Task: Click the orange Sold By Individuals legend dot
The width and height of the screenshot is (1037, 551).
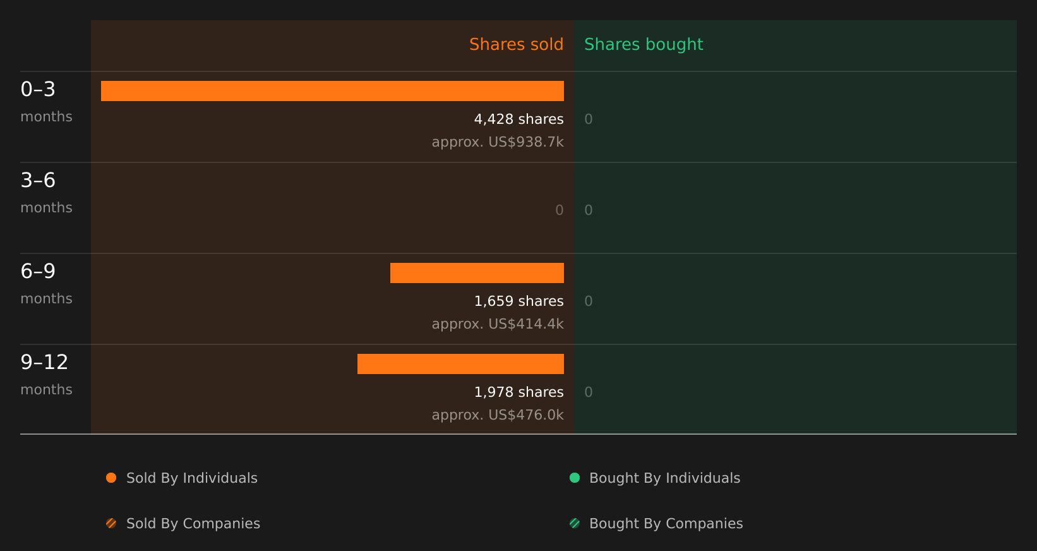Action: pos(111,478)
